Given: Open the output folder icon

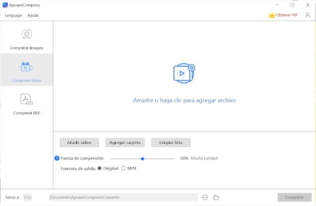Looking at the screenshot, I should pyautogui.click(x=216, y=197).
